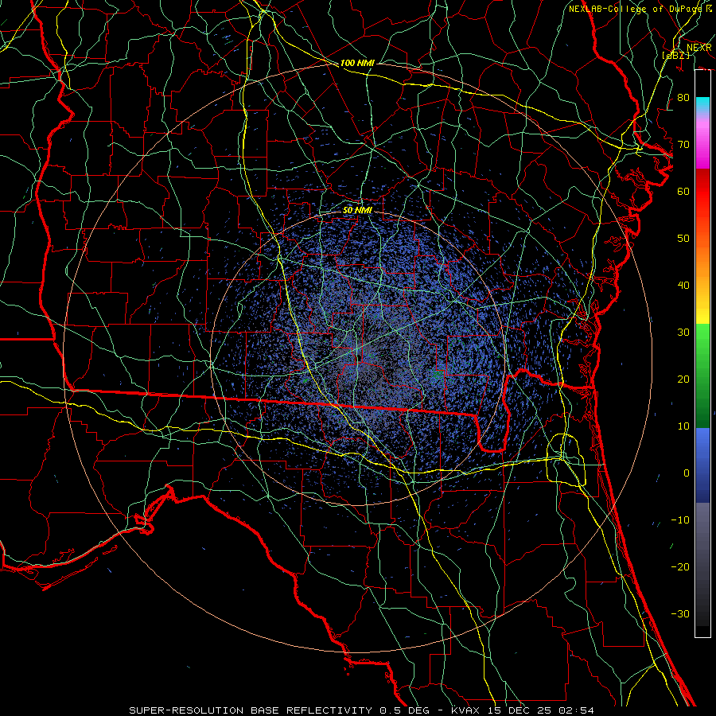The width and height of the screenshot is (716, 716).
Task: Click the small green echo east of the radar center
Action: (438, 375)
